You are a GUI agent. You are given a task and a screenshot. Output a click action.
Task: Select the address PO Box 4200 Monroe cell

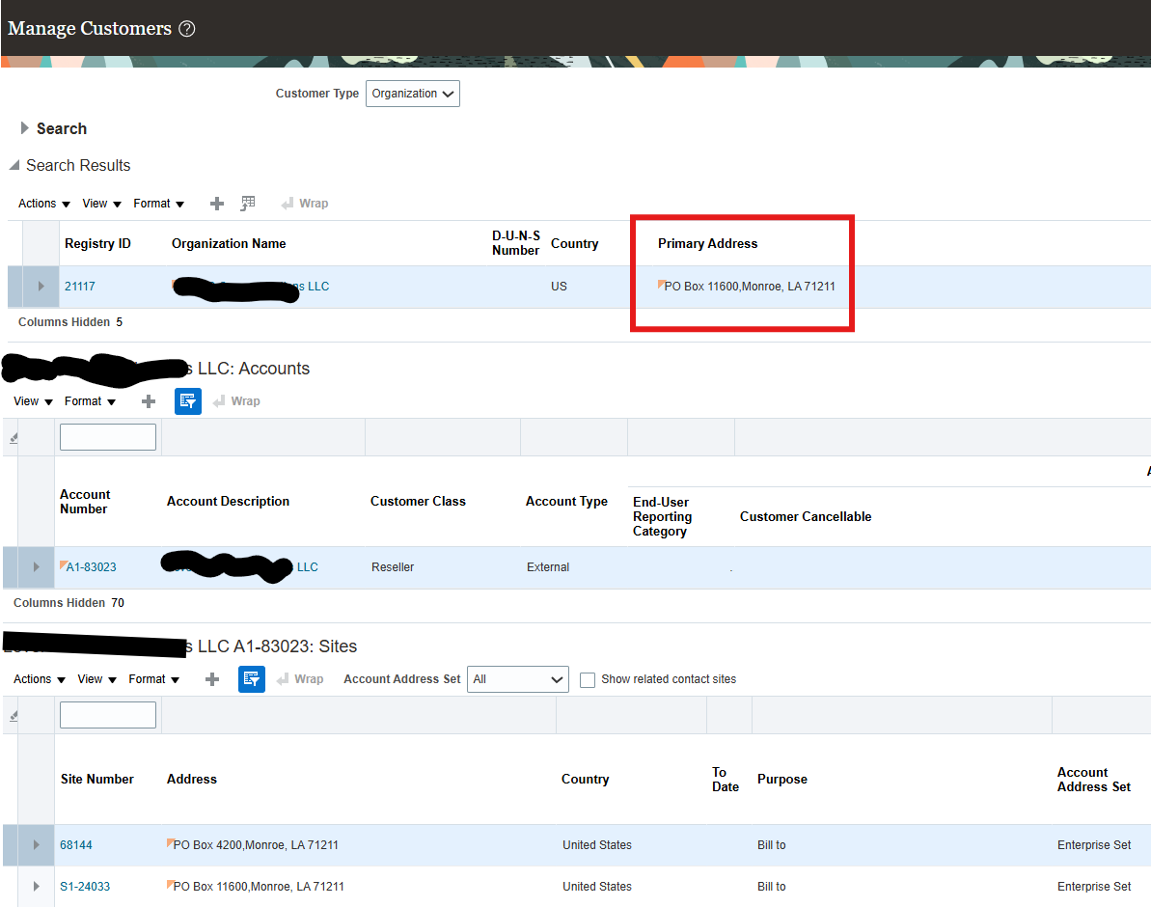point(253,845)
